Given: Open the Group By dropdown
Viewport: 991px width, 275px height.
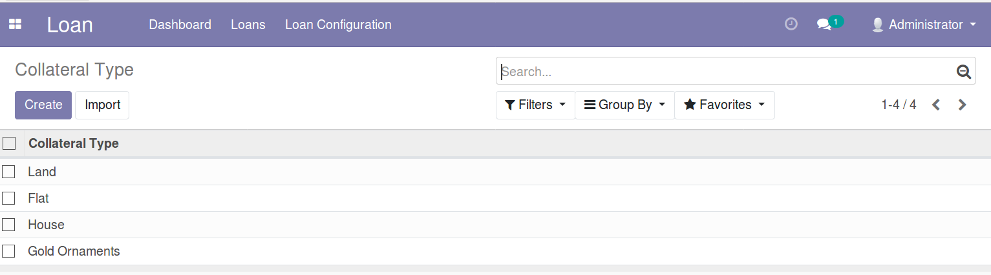Looking at the screenshot, I should [624, 105].
